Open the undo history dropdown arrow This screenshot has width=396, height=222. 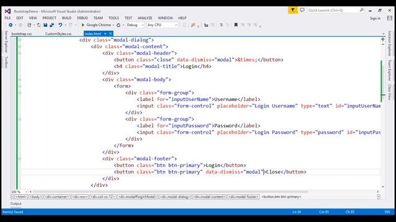pos(66,25)
